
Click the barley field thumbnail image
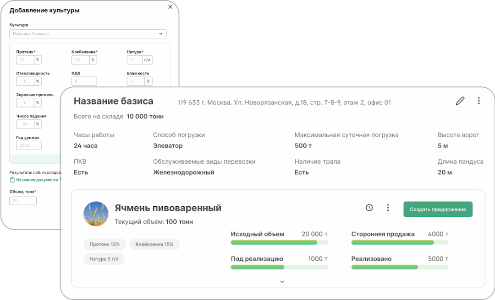click(x=96, y=214)
